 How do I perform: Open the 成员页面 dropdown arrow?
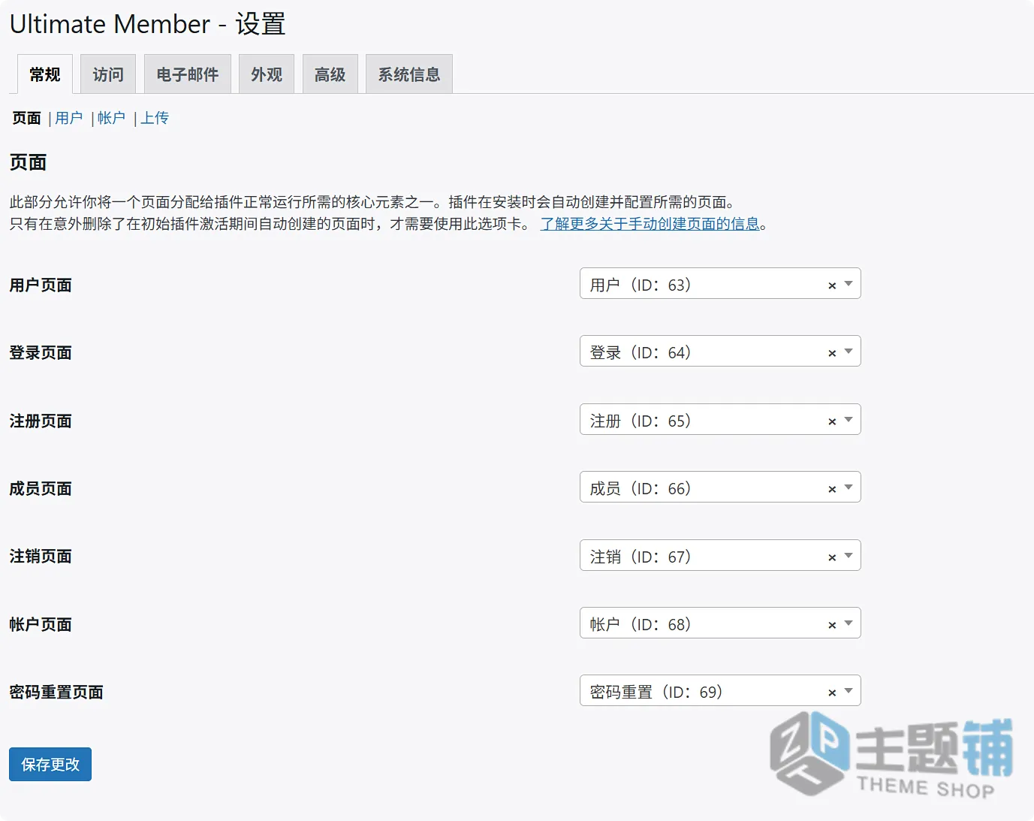[849, 487]
